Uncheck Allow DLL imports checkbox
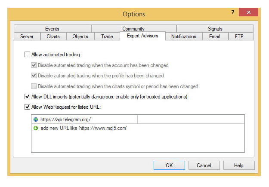 [x=27, y=97]
